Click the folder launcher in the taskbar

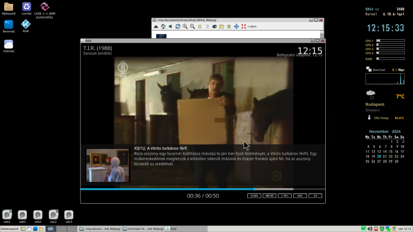click(x=41, y=229)
